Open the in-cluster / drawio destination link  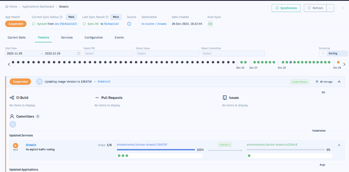pyautogui.click(x=154, y=24)
